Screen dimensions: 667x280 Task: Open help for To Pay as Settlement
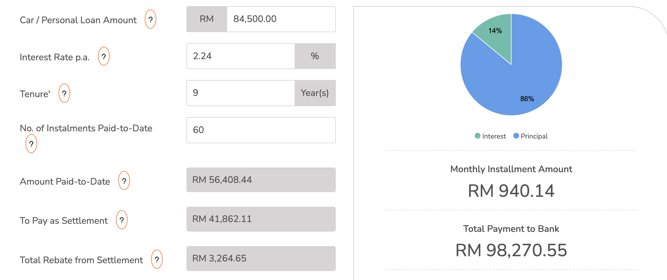[x=122, y=220]
